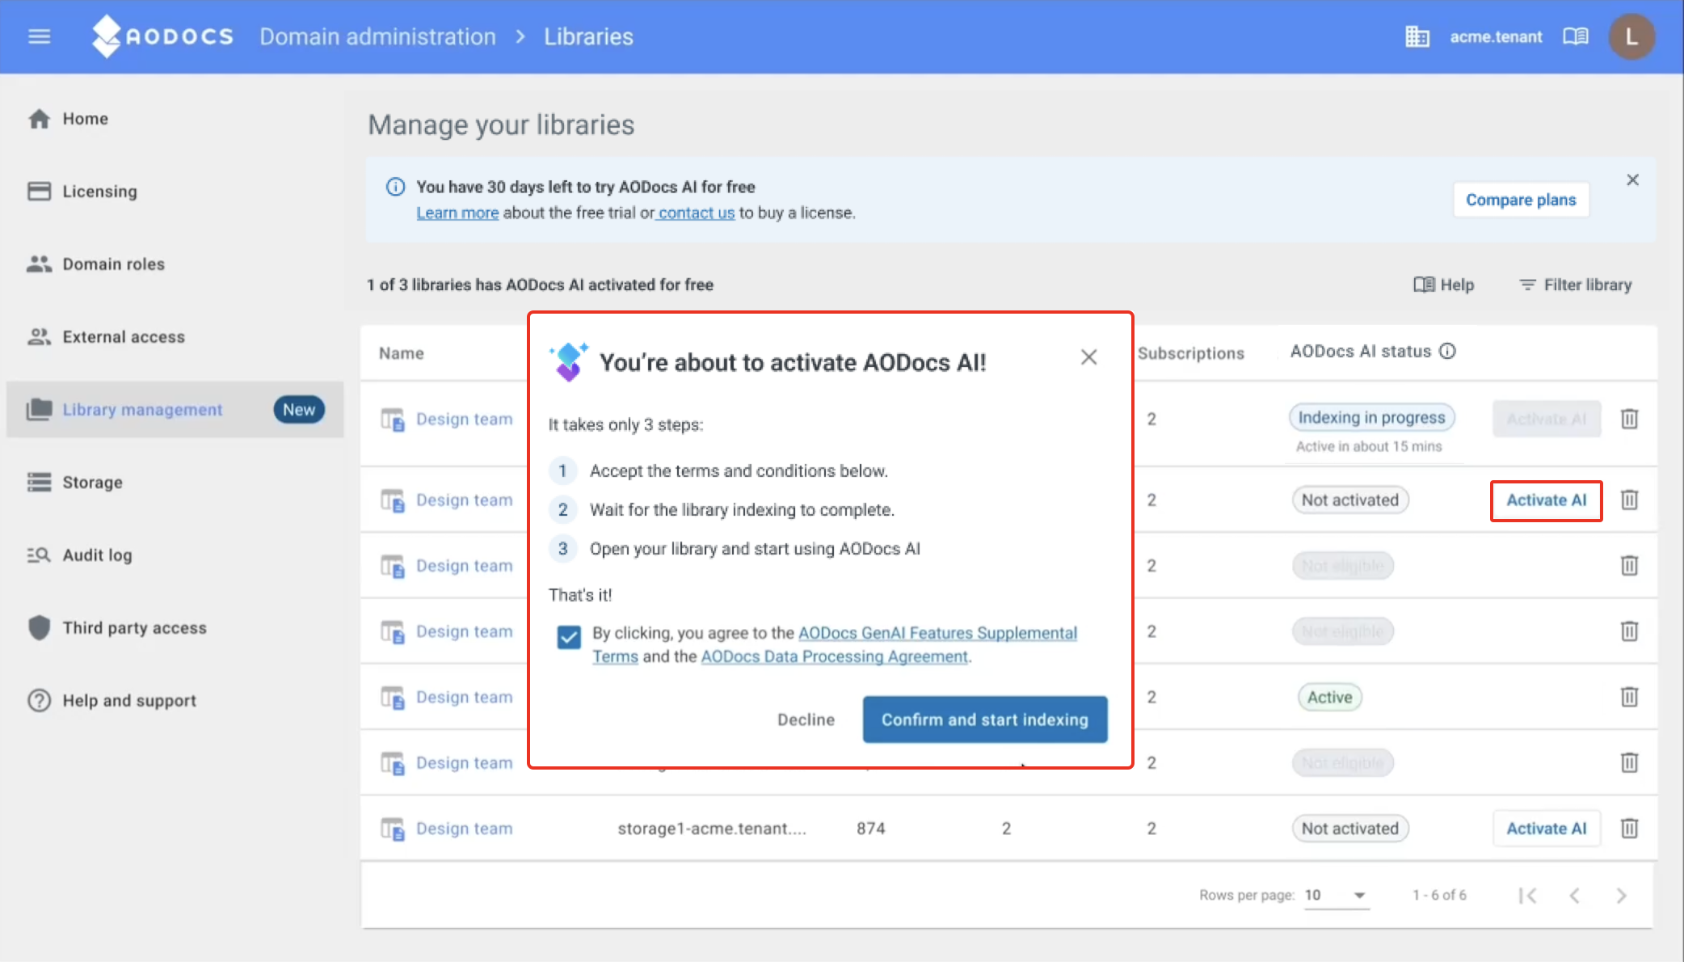Click the Active status chip
Viewport: 1684px width, 962px height.
tap(1329, 697)
